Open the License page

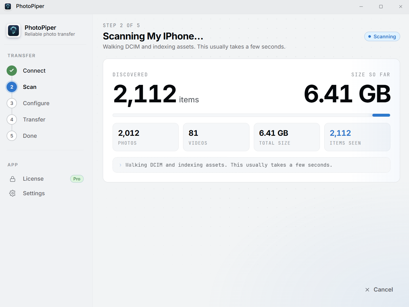pos(33,179)
